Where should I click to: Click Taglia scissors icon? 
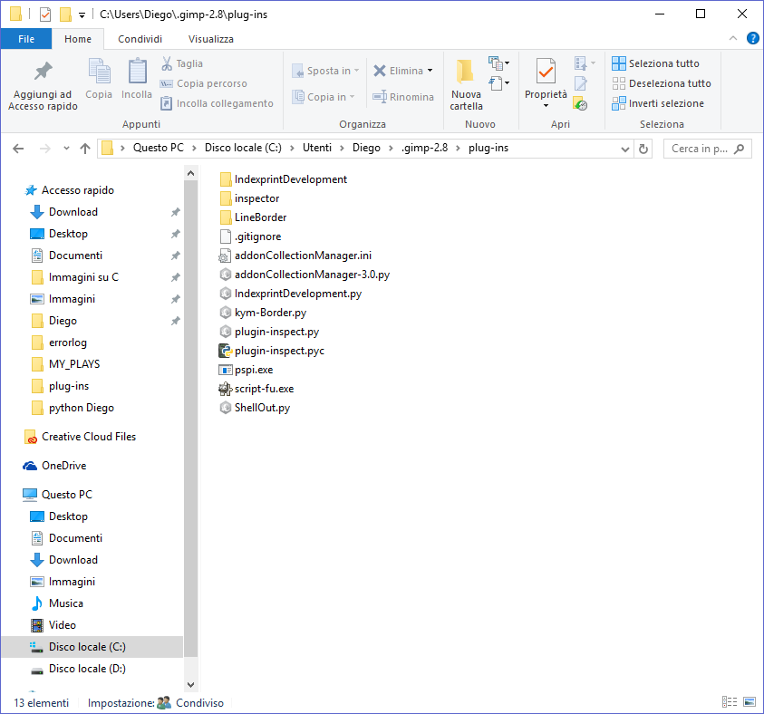click(167, 63)
